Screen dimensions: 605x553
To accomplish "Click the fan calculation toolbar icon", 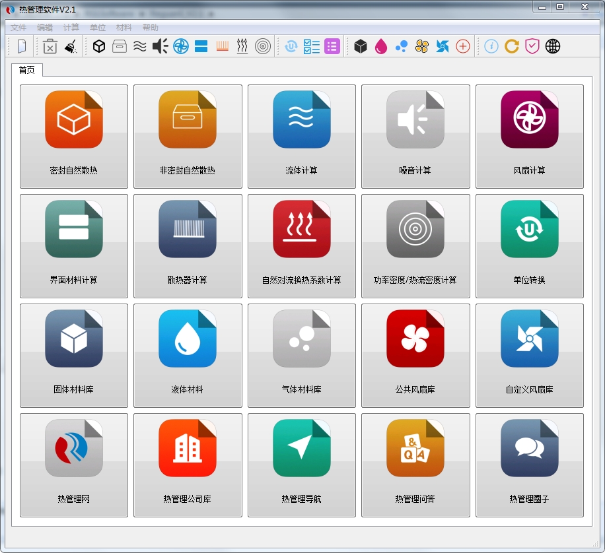I will pos(180,46).
